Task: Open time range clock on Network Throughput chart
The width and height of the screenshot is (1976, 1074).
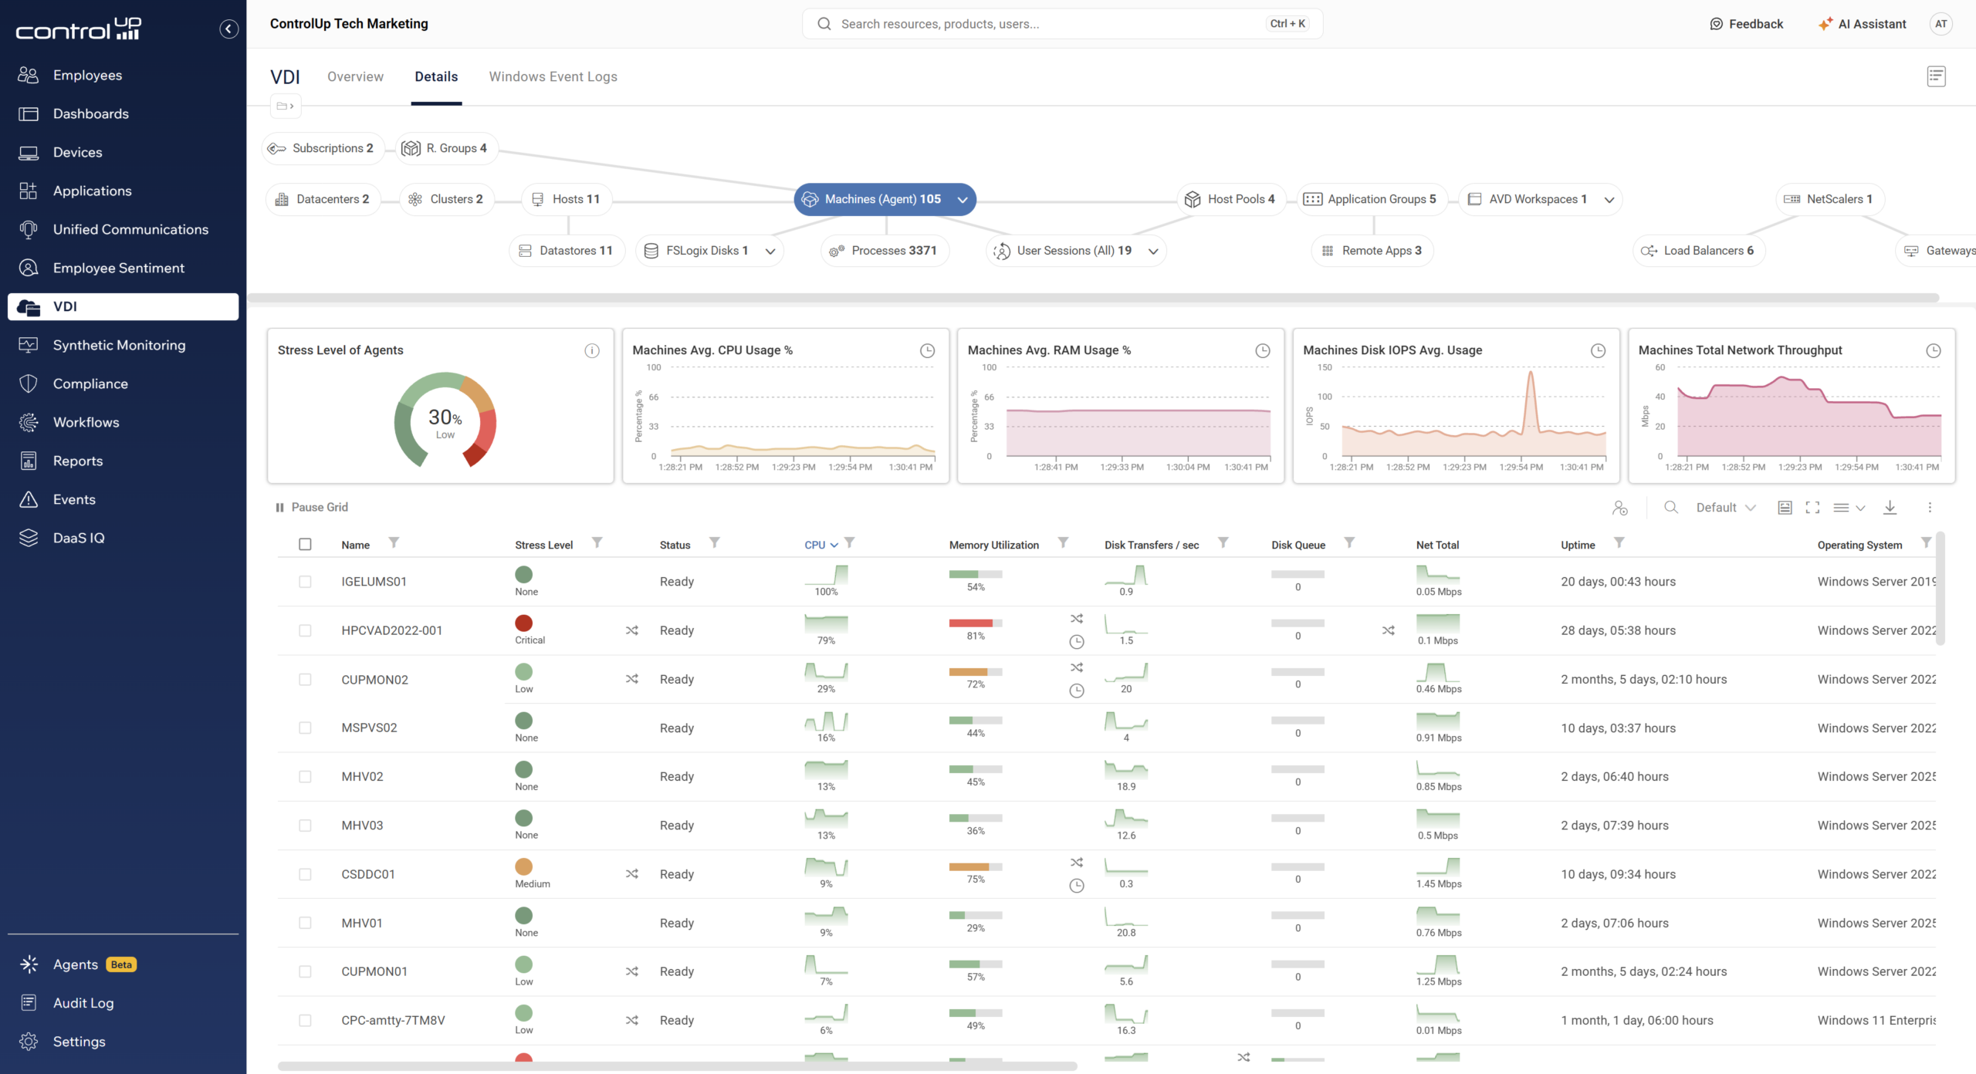Action: coord(1934,351)
